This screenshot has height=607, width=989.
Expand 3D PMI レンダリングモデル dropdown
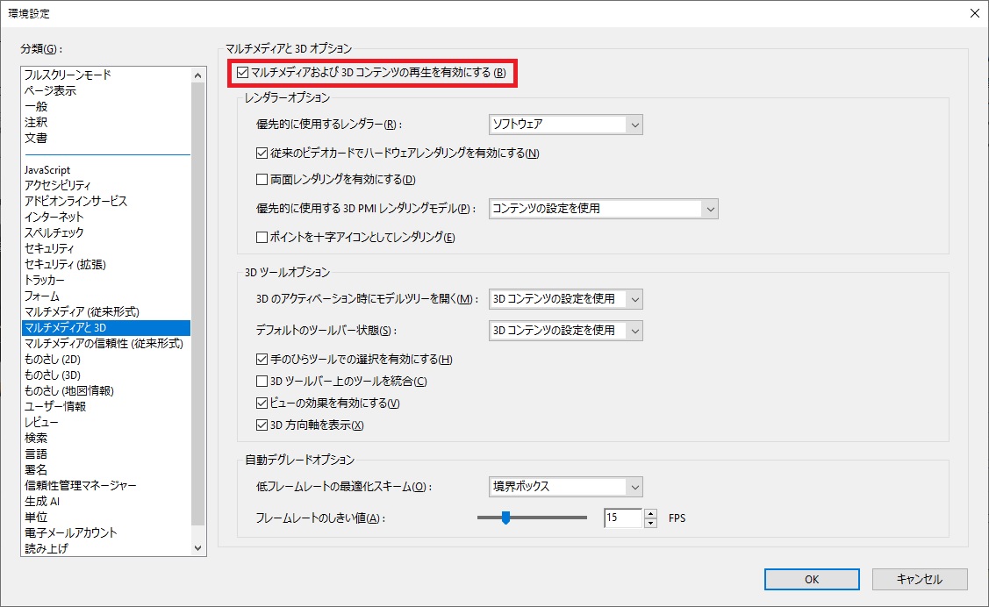click(x=603, y=209)
